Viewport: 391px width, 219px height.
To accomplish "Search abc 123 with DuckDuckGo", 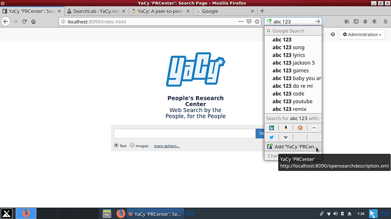I will point(300,128).
